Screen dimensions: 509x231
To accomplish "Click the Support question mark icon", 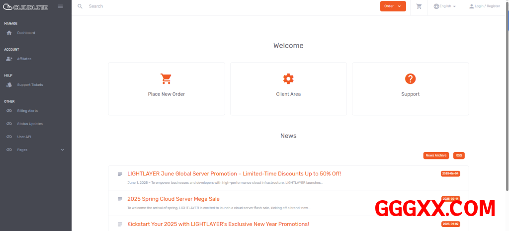I will pos(410,79).
